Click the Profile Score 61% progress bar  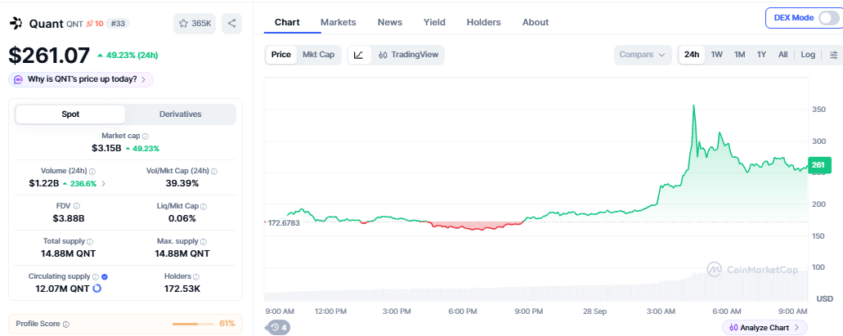[x=193, y=325]
